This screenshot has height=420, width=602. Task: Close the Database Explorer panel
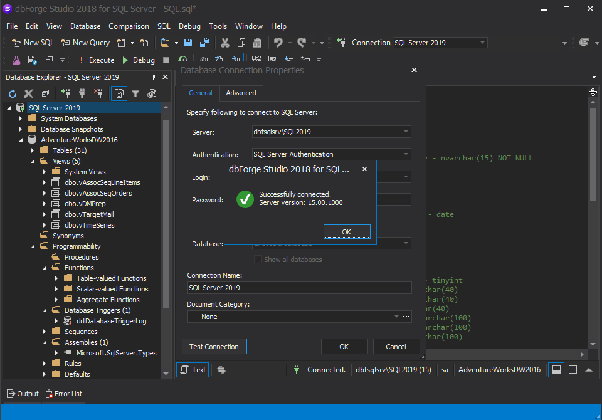165,77
